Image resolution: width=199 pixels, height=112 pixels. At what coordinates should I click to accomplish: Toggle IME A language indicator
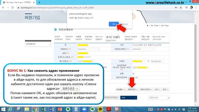[179, 109]
